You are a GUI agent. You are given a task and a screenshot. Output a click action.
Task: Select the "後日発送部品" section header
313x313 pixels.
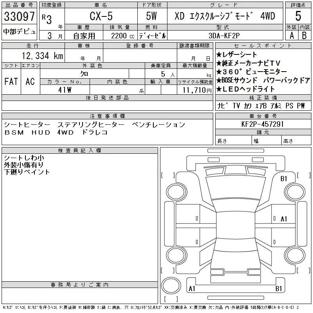tap(107, 97)
